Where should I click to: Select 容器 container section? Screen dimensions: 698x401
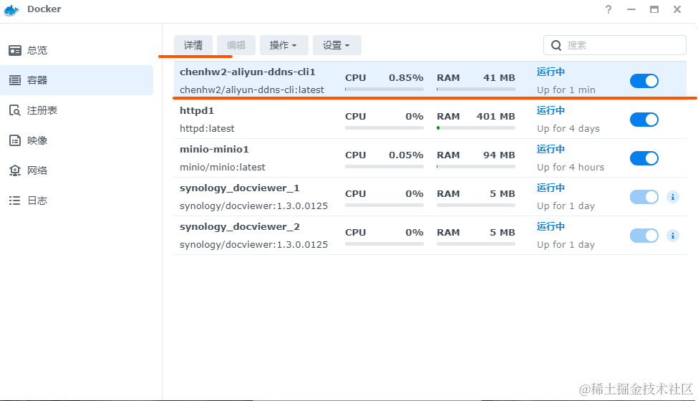click(77, 80)
